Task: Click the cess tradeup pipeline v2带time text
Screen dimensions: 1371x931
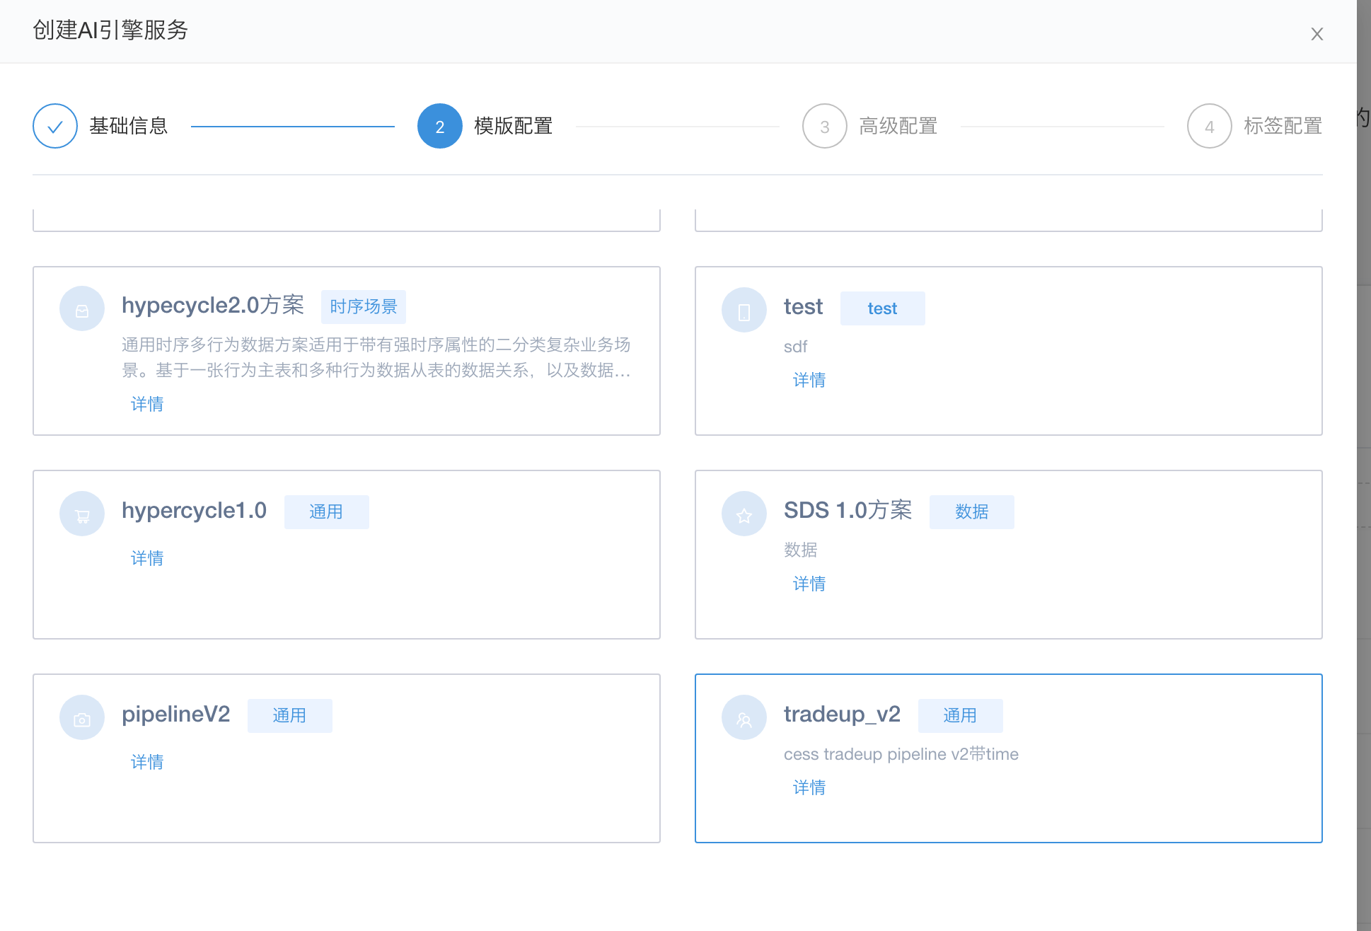Action: (901, 754)
